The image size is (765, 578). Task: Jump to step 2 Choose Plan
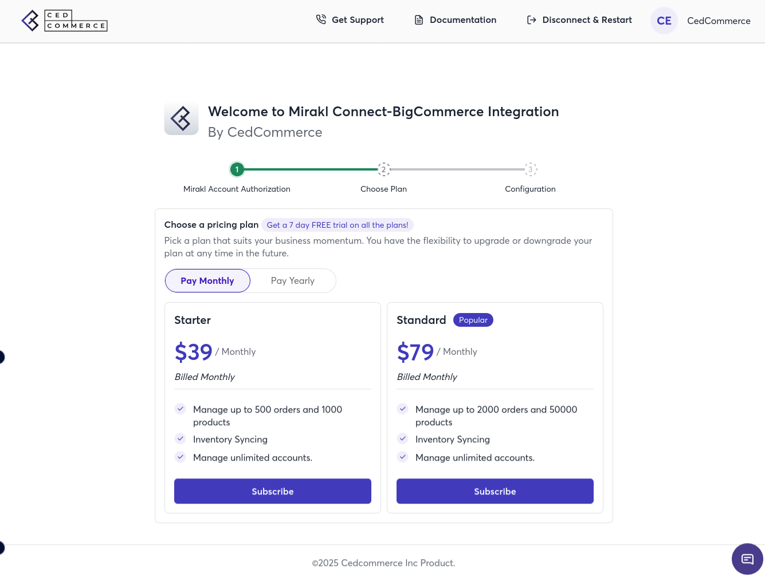383,169
